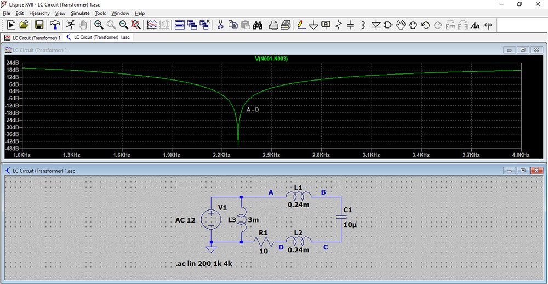Switch to the LC Circuit (Transformer) 1.asc tab
Image resolution: width=548 pixels, height=284 pixels.
click(x=99, y=37)
